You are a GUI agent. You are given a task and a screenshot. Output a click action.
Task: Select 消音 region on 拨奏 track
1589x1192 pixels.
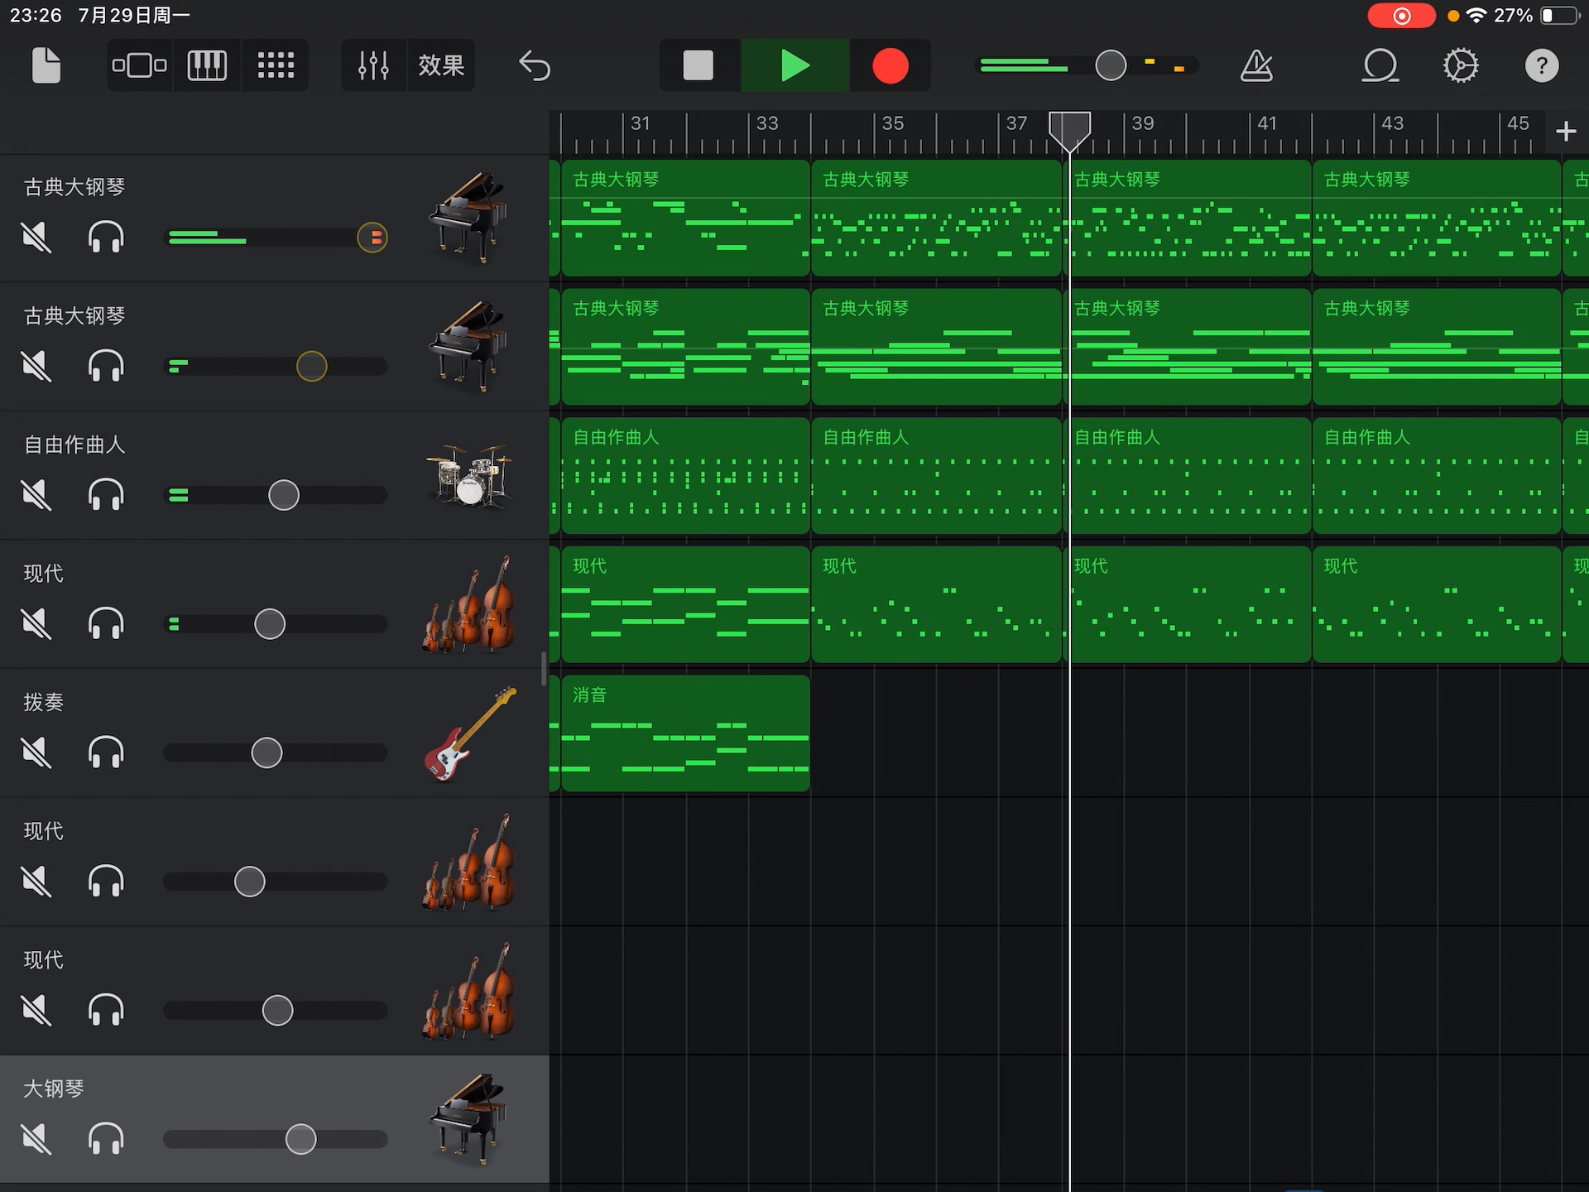click(685, 733)
